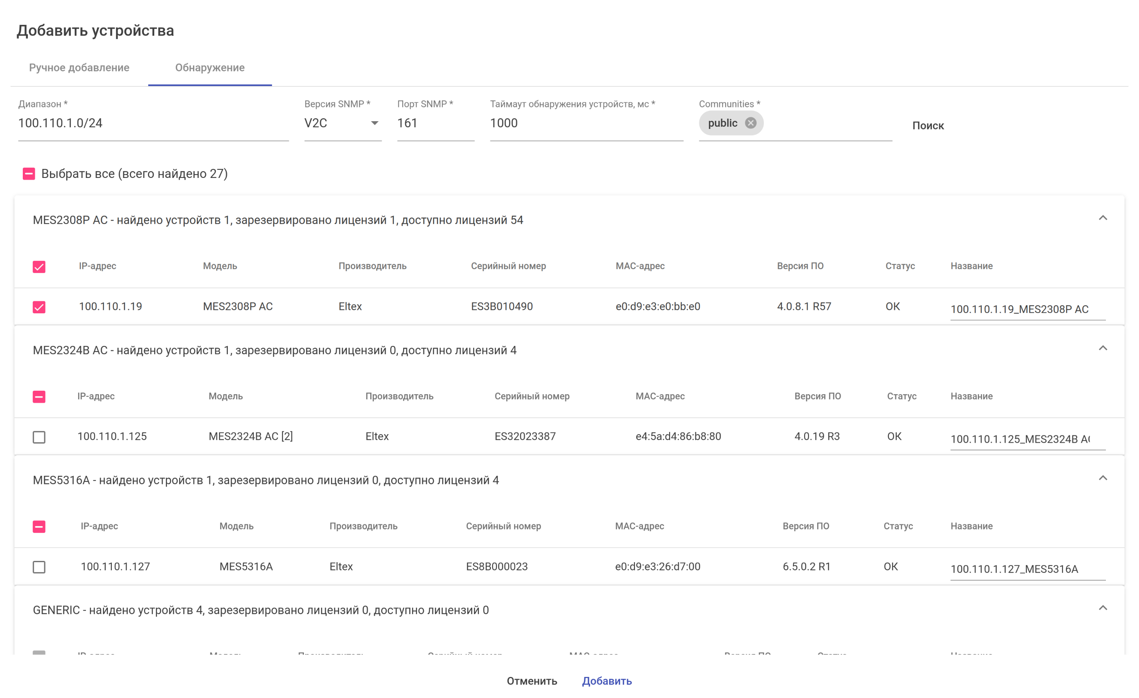The image size is (1139, 698).
Task: Collapse the MES2308P AC group
Action: [1102, 218]
